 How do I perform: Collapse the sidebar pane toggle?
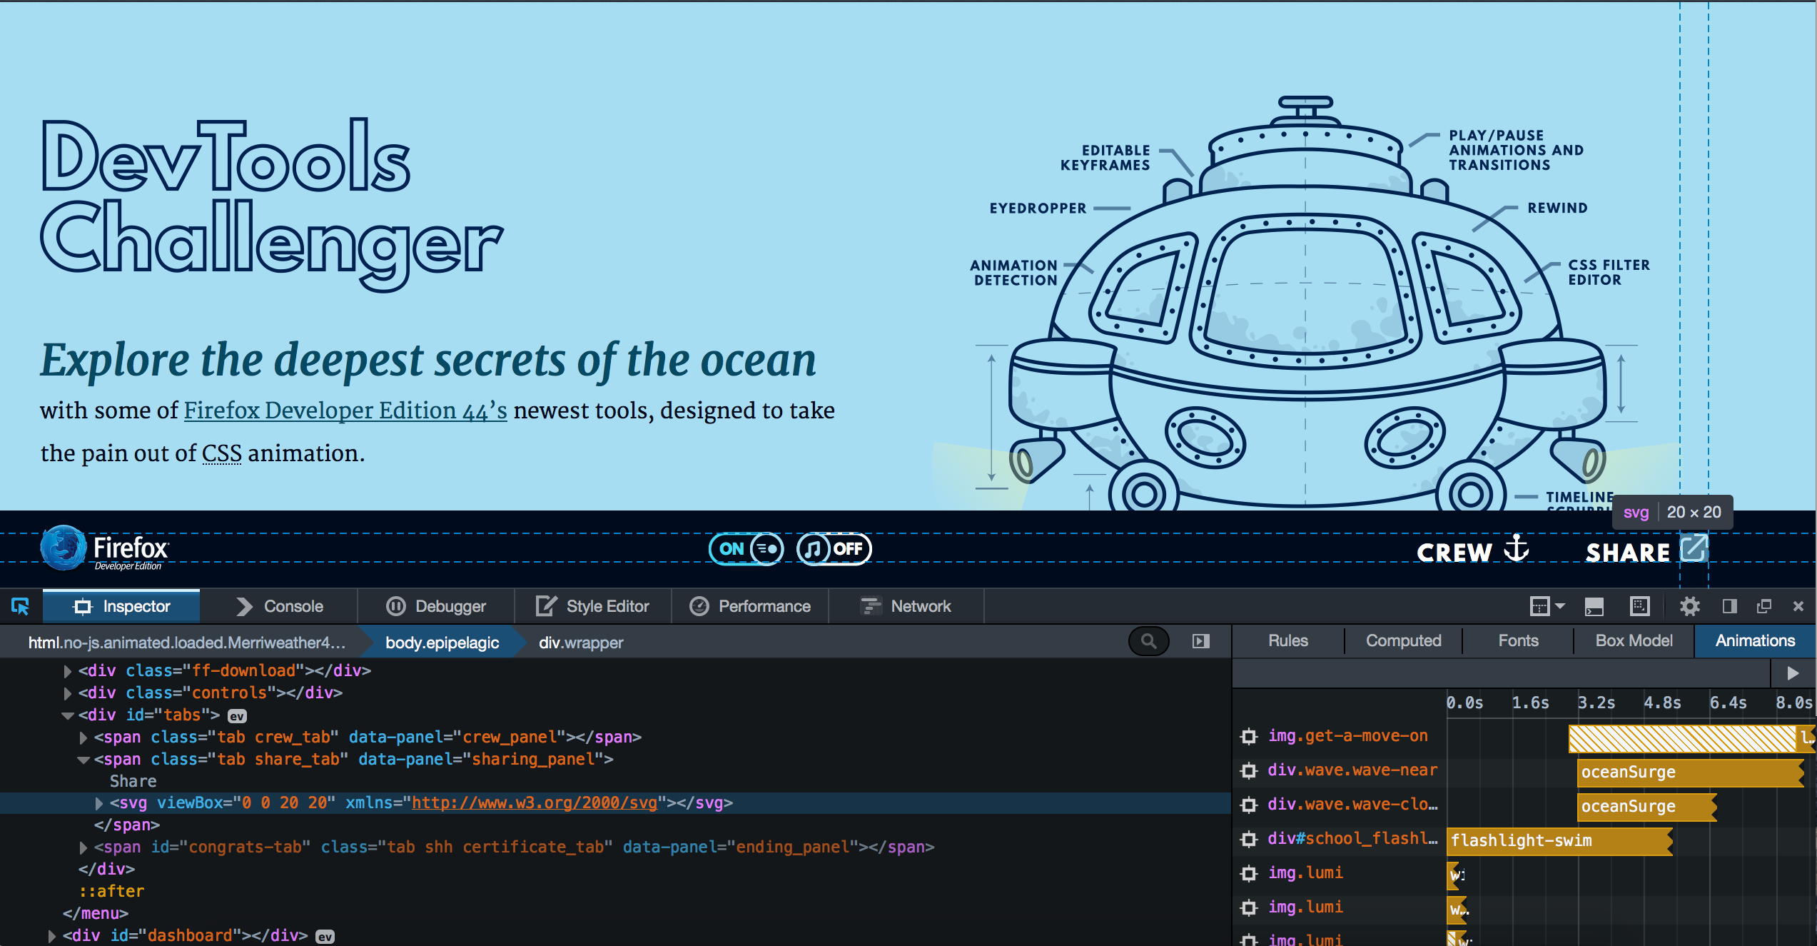(1200, 641)
